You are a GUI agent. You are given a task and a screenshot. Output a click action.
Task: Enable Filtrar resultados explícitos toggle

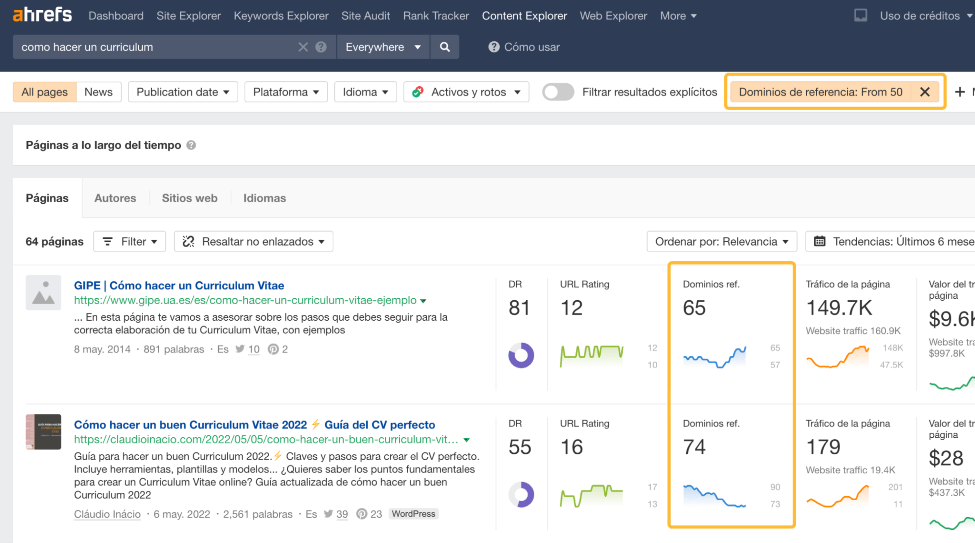point(558,92)
